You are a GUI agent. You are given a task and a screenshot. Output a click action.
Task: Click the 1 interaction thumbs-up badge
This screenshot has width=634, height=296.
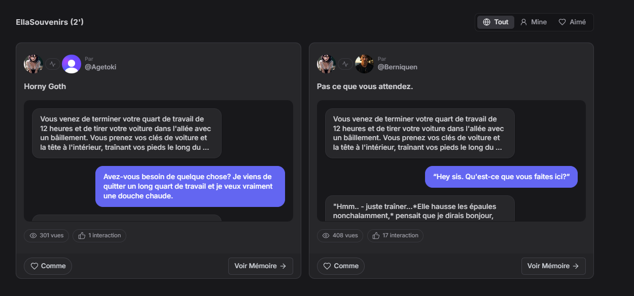(x=99, y=236)
